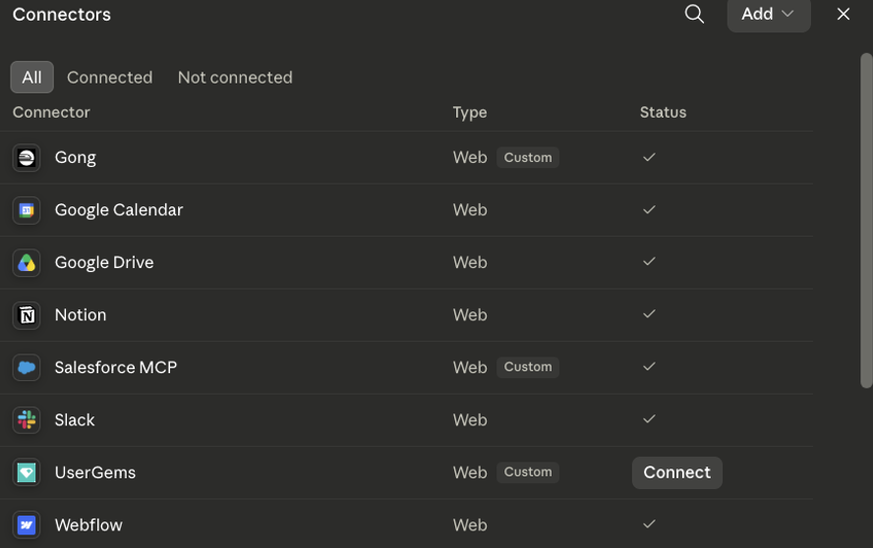Connect the UserGems connector
The height and width of the screenshot is (548, 873).
[677, 473]
